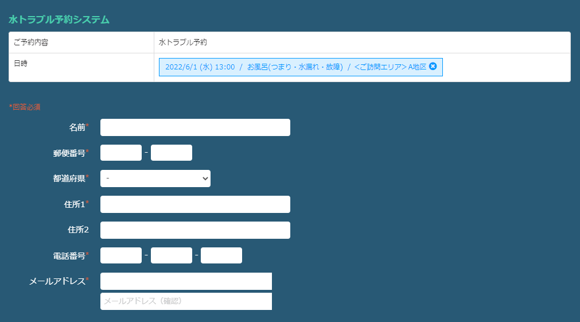
Task: Focus the second 郵便番号 postal code box
Action: point(172,153)
